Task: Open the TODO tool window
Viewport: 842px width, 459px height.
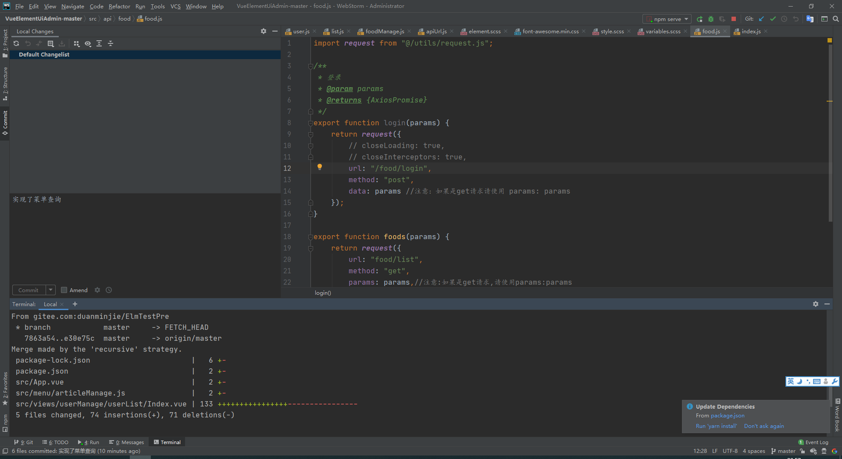Action: click(55, 442)
